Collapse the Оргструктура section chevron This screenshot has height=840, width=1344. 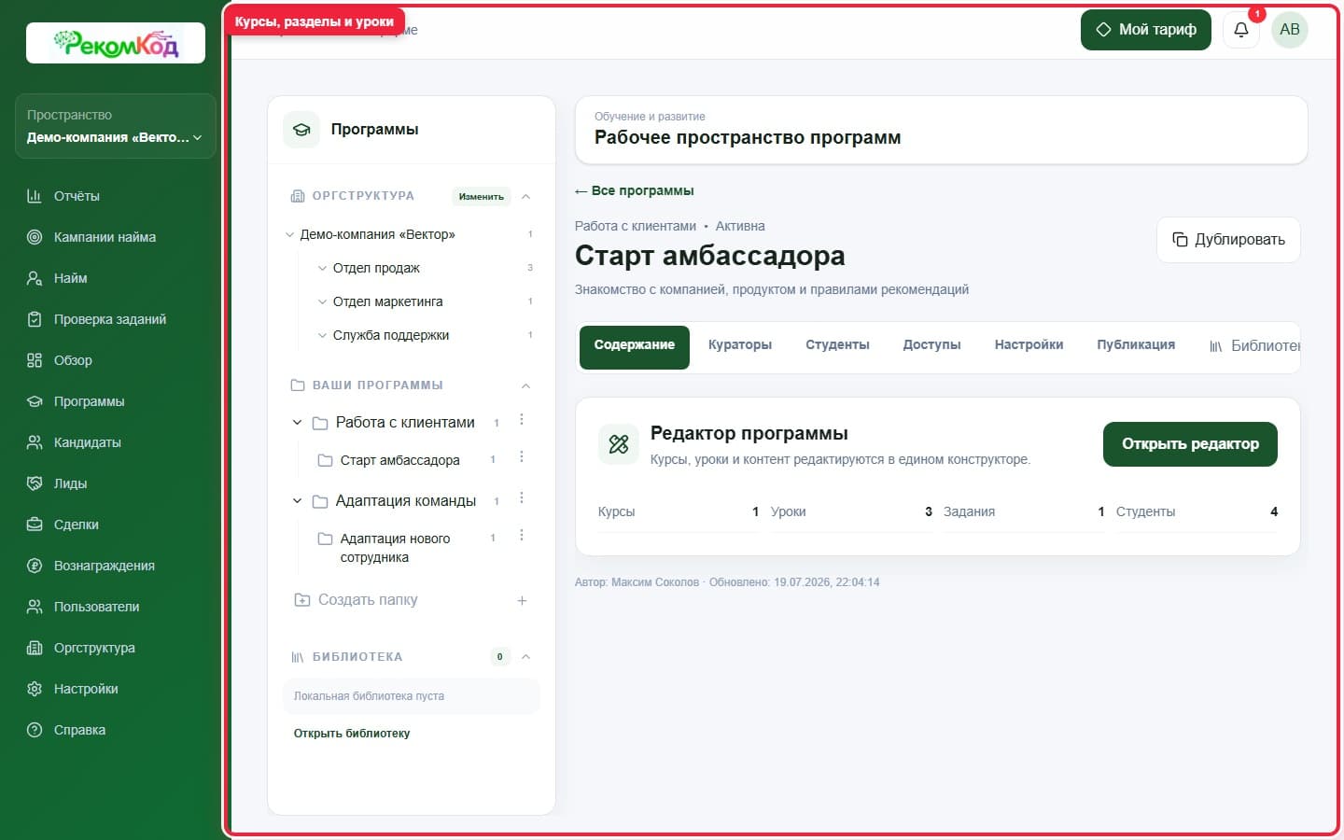525,196
